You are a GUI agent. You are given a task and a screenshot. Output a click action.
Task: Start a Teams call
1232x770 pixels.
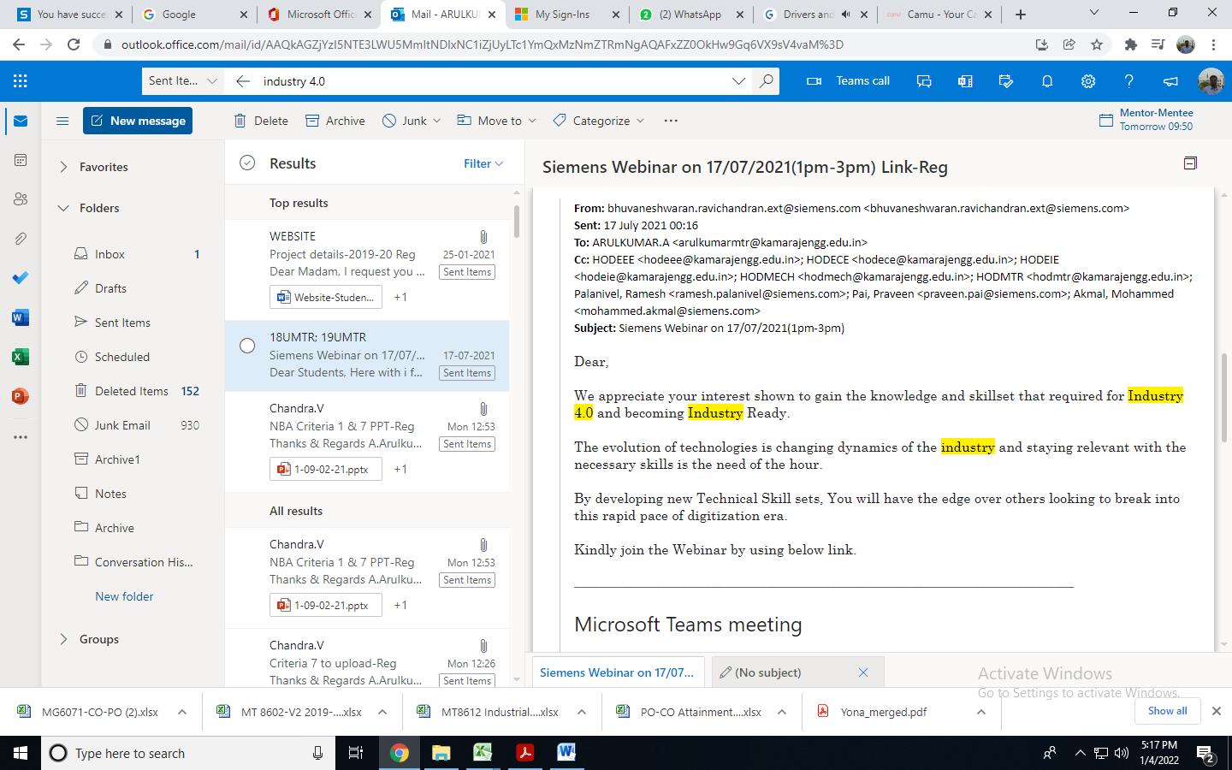(x=849, y=80)
